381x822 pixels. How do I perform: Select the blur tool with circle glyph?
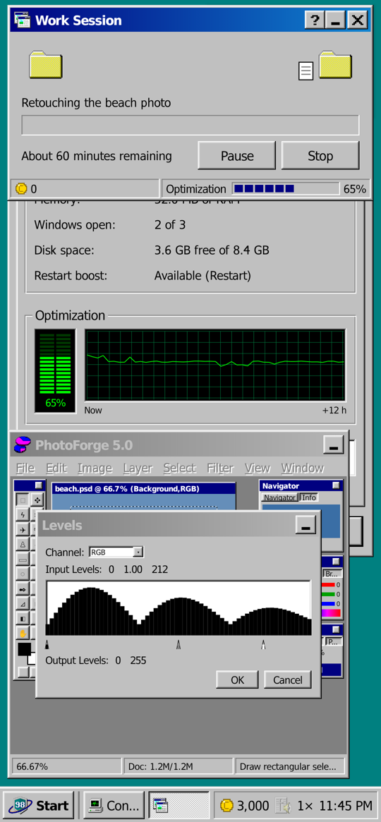pos(23,574)
